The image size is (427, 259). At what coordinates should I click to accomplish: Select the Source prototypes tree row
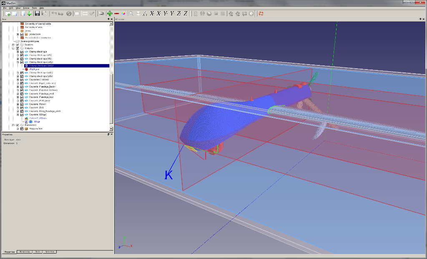[x=30, y=41]
